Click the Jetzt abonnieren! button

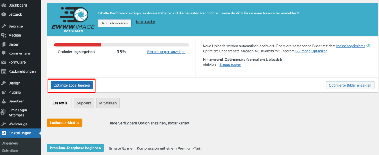pyautogui.click(x=115, y=23)
